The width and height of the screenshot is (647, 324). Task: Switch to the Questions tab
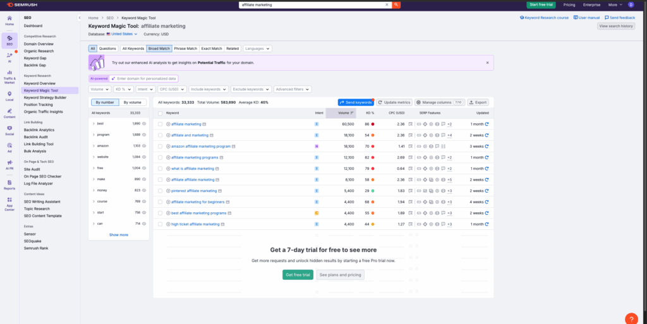pos(107,49)
